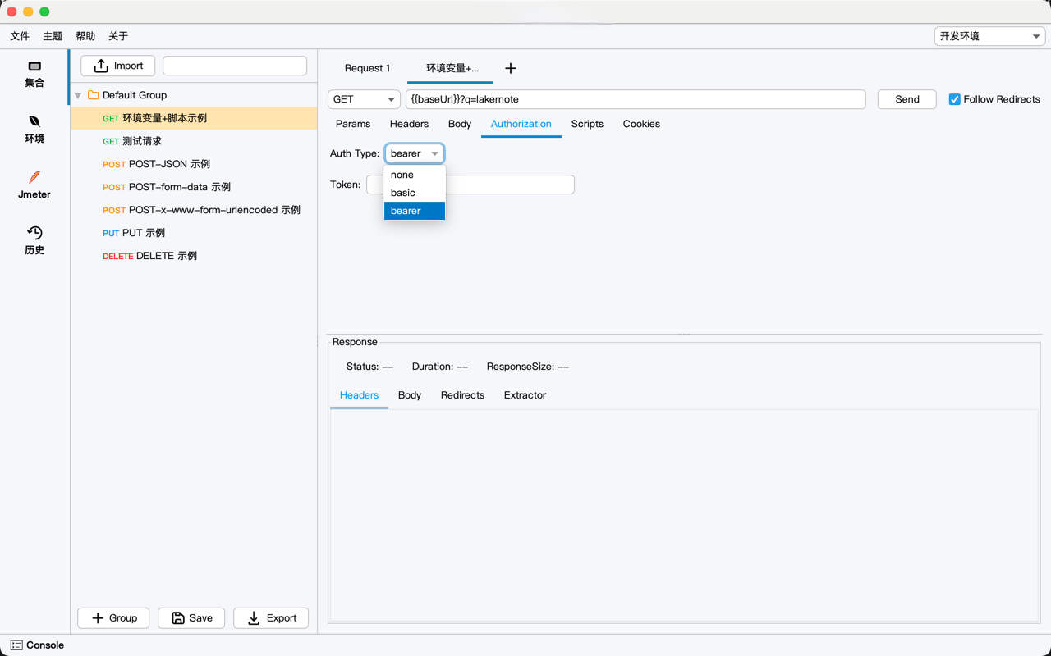Open the Scripts tab
This screenshot has width=1051, height=656.
[587, 124]
